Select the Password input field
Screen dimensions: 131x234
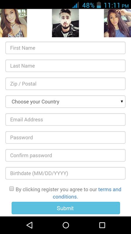click(x=65, y=137)
